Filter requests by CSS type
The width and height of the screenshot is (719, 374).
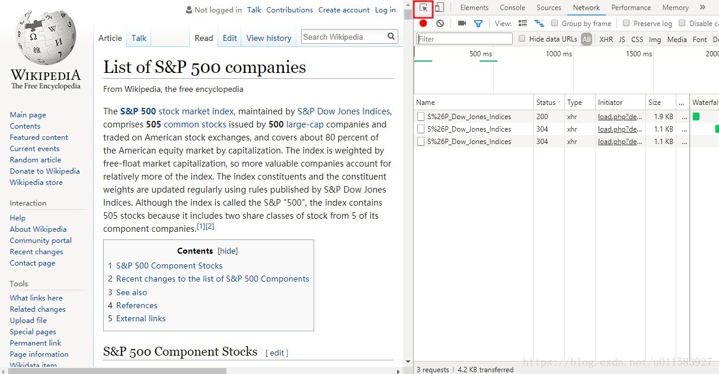click(x=637, y=40)
